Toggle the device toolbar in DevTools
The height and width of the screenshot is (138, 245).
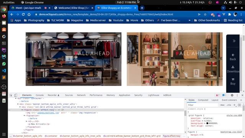click(x=16, y=95)
